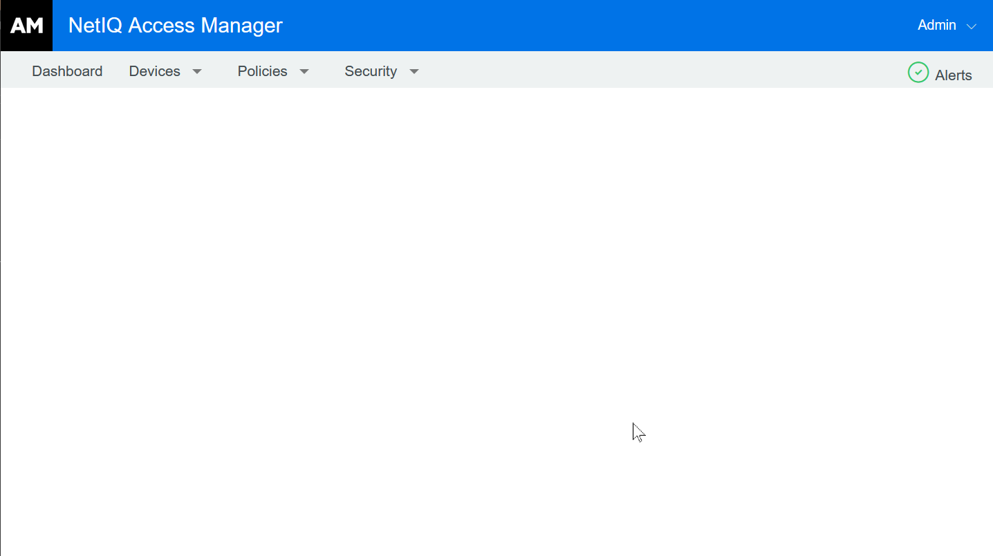Navigate to the Dashboard menu item
993x556 pixels.
[67, 71]
